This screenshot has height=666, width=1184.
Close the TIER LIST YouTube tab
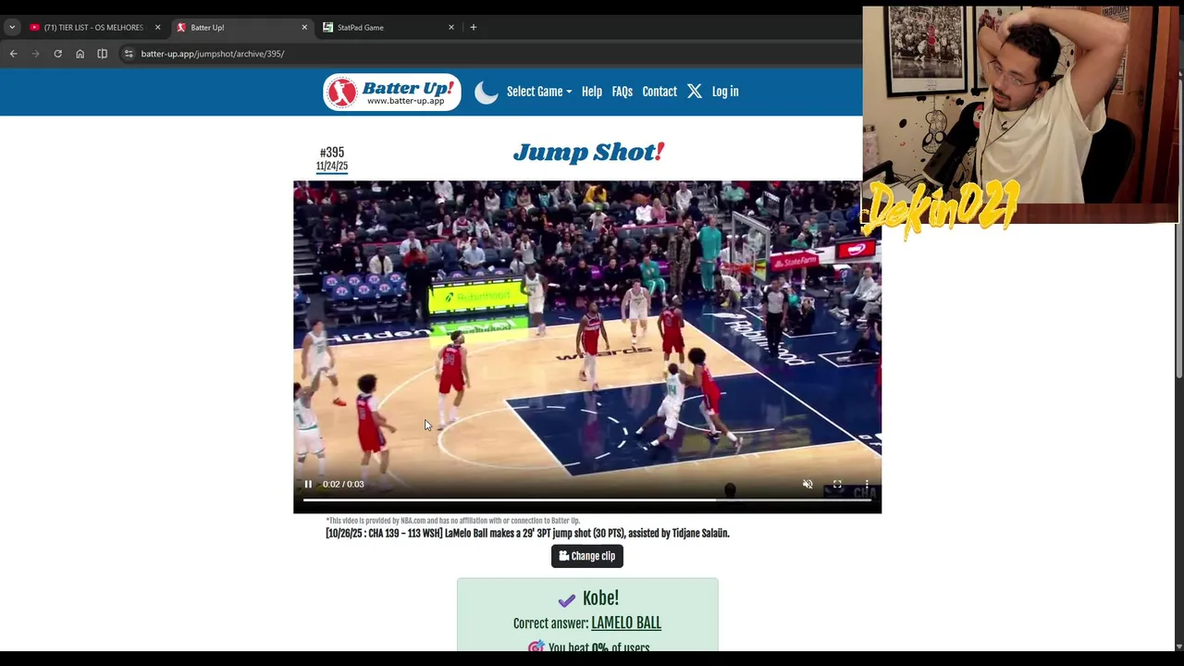(157, 28)
